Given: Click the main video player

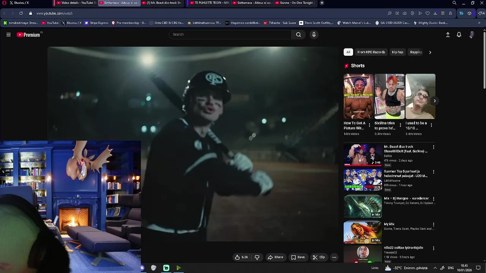Looking at the screenshot, I should (193, 144).
